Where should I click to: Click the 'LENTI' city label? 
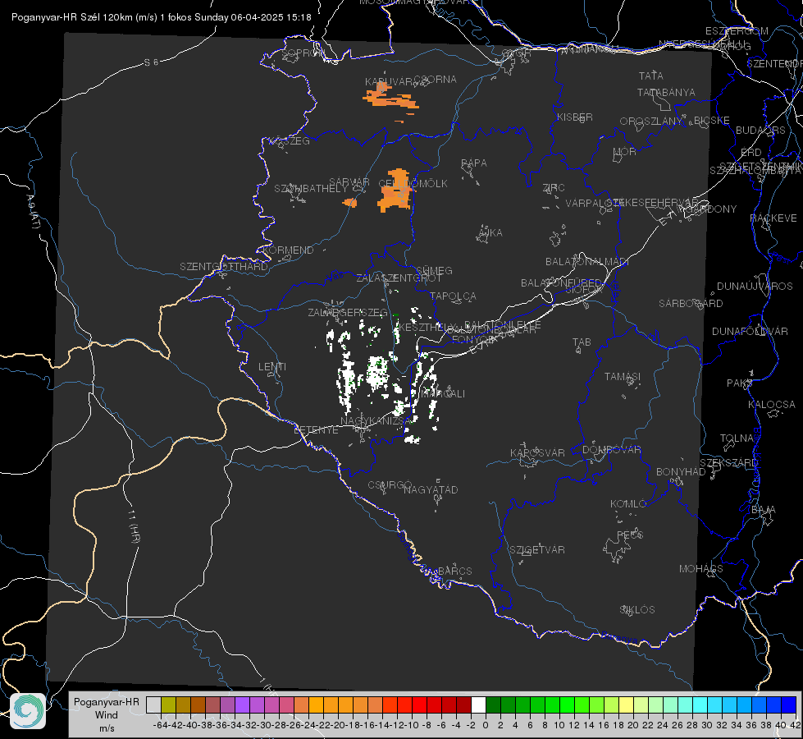[272, 367]
